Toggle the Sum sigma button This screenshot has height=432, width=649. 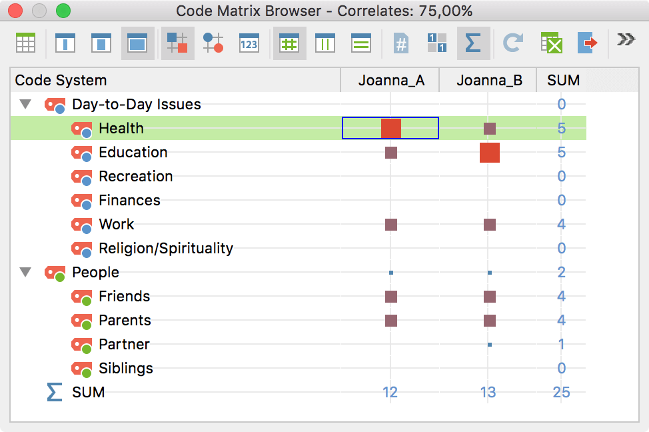(x=473, y=43)
